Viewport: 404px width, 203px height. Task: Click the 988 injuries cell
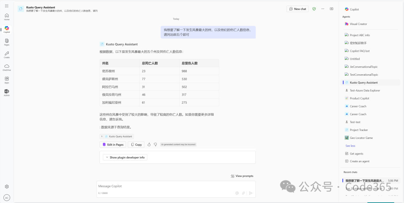(x=199, y=71)
